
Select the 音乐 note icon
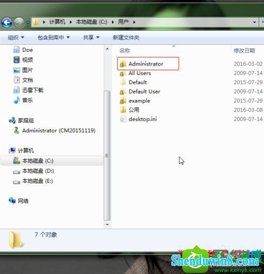pyautogui.click(x=16, y=100)
